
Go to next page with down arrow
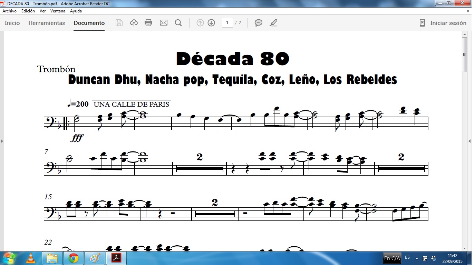tap(211, 23)
